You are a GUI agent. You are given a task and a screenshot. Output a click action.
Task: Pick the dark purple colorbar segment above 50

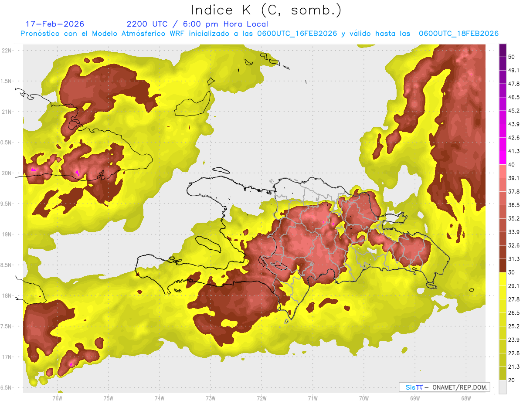(x=503, y=50)
